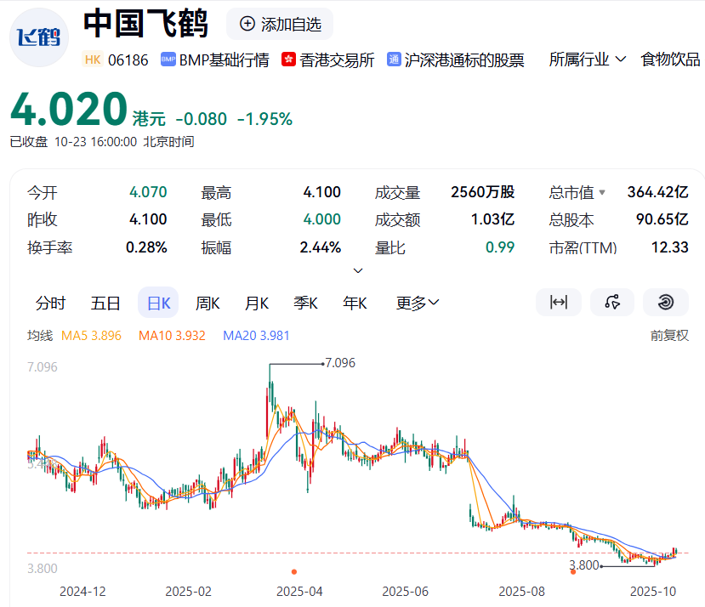The height and width of the screenshot is (607, 705).
Task: Switch on the 分时 intraday view
Action: 51,302
